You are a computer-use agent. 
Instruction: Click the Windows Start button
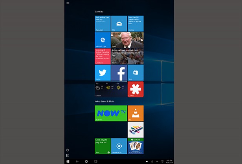point(68,161)
